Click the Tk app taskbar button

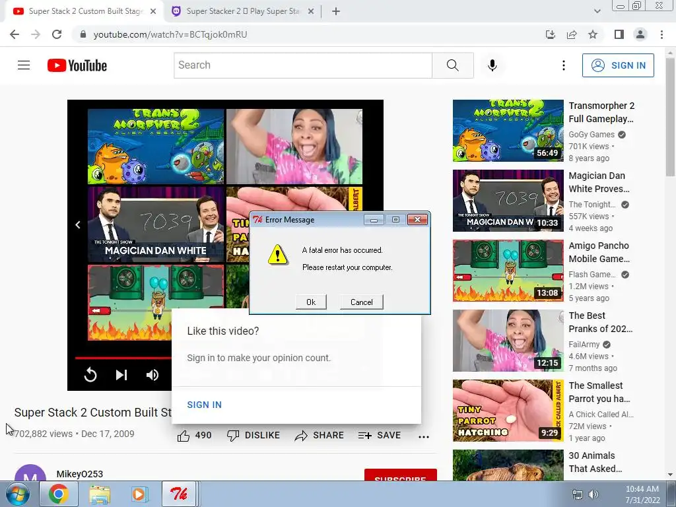click(178, 494)
